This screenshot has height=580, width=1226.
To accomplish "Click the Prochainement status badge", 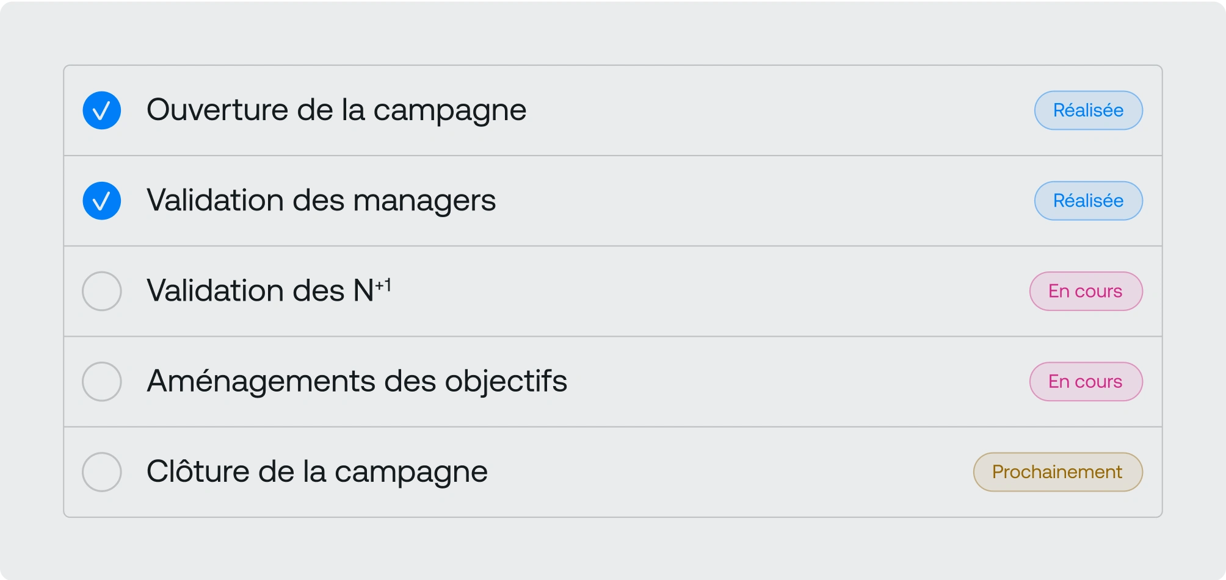I will point(1057,471).
